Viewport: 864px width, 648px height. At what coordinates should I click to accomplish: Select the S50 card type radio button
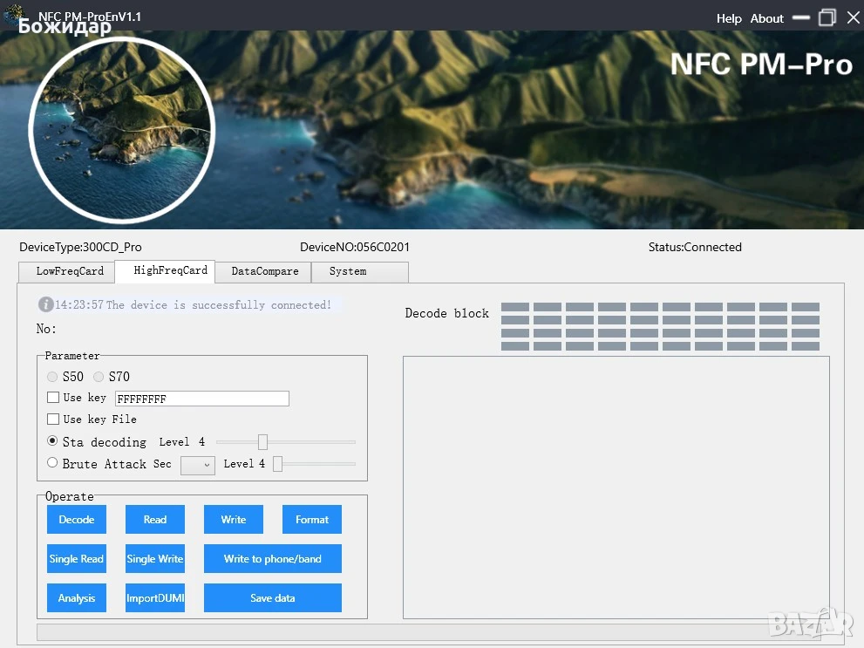coord(52,377)
